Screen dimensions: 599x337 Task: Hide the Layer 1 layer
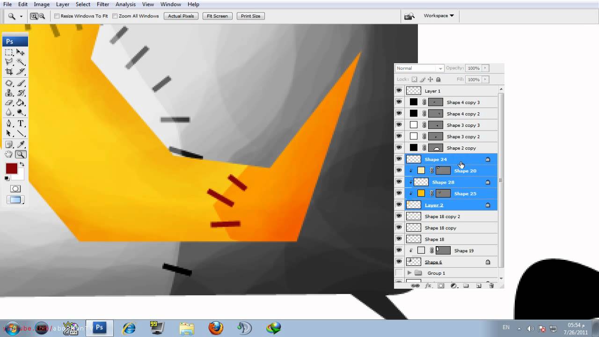(399, 91)
